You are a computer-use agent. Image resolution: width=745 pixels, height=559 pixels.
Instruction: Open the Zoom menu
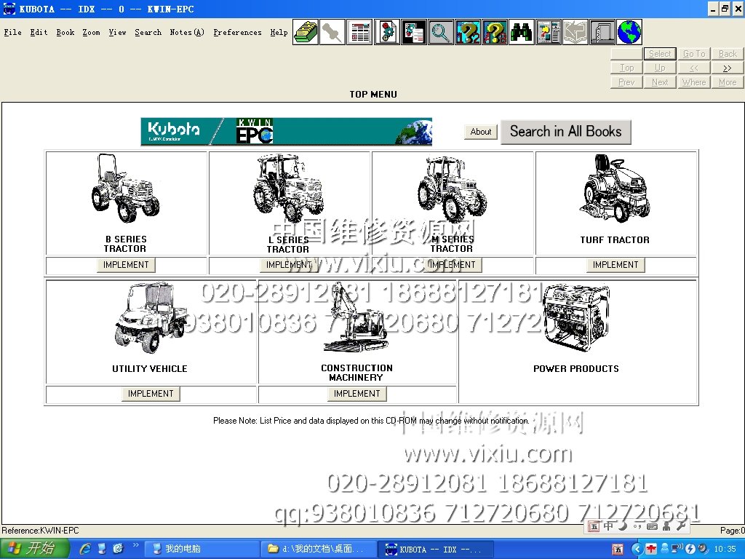click(91, 33)
